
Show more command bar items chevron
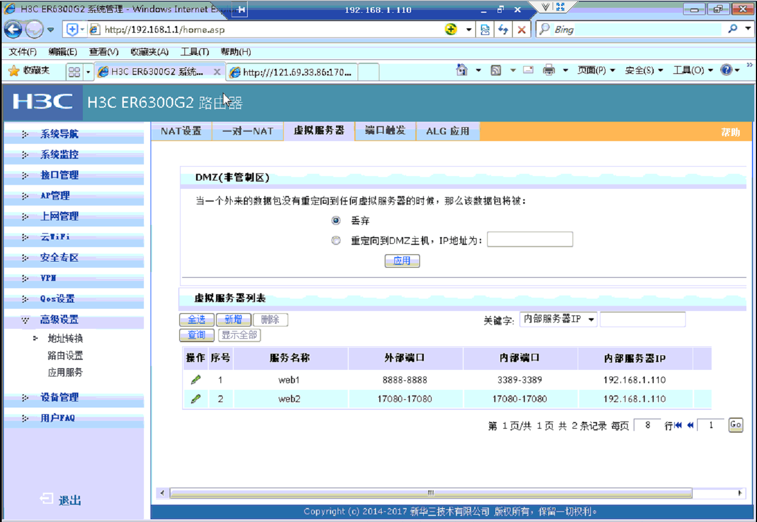(749, 65)
